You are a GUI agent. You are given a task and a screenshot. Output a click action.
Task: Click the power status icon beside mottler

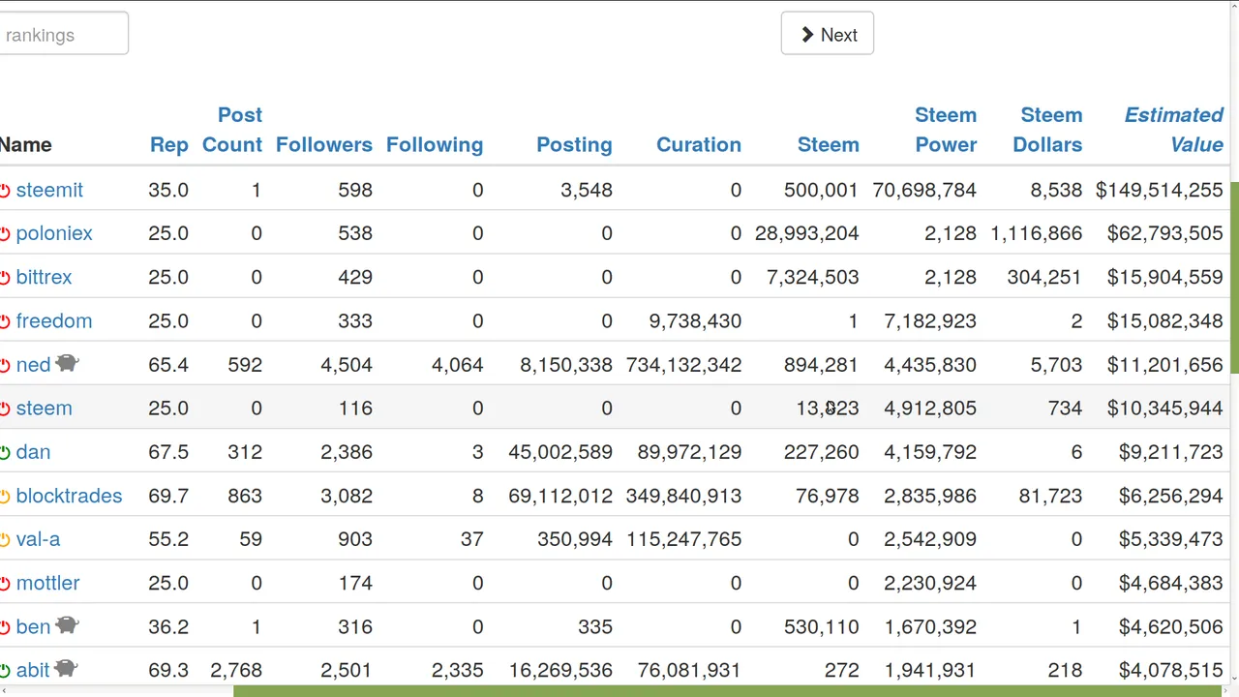click(x=4, y=584)
